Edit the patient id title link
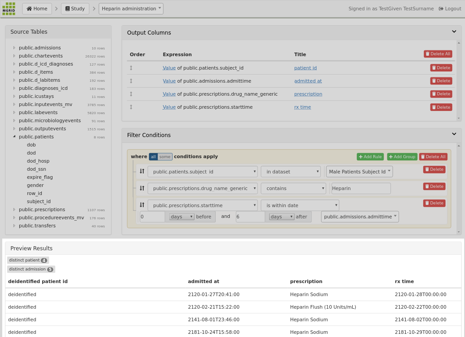 pos(306,68)
